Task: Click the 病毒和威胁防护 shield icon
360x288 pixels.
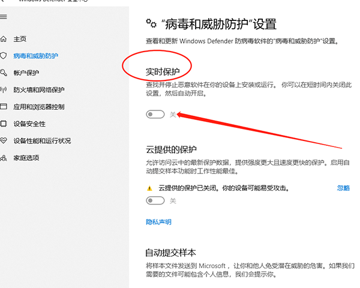Action: coord(4,56)
